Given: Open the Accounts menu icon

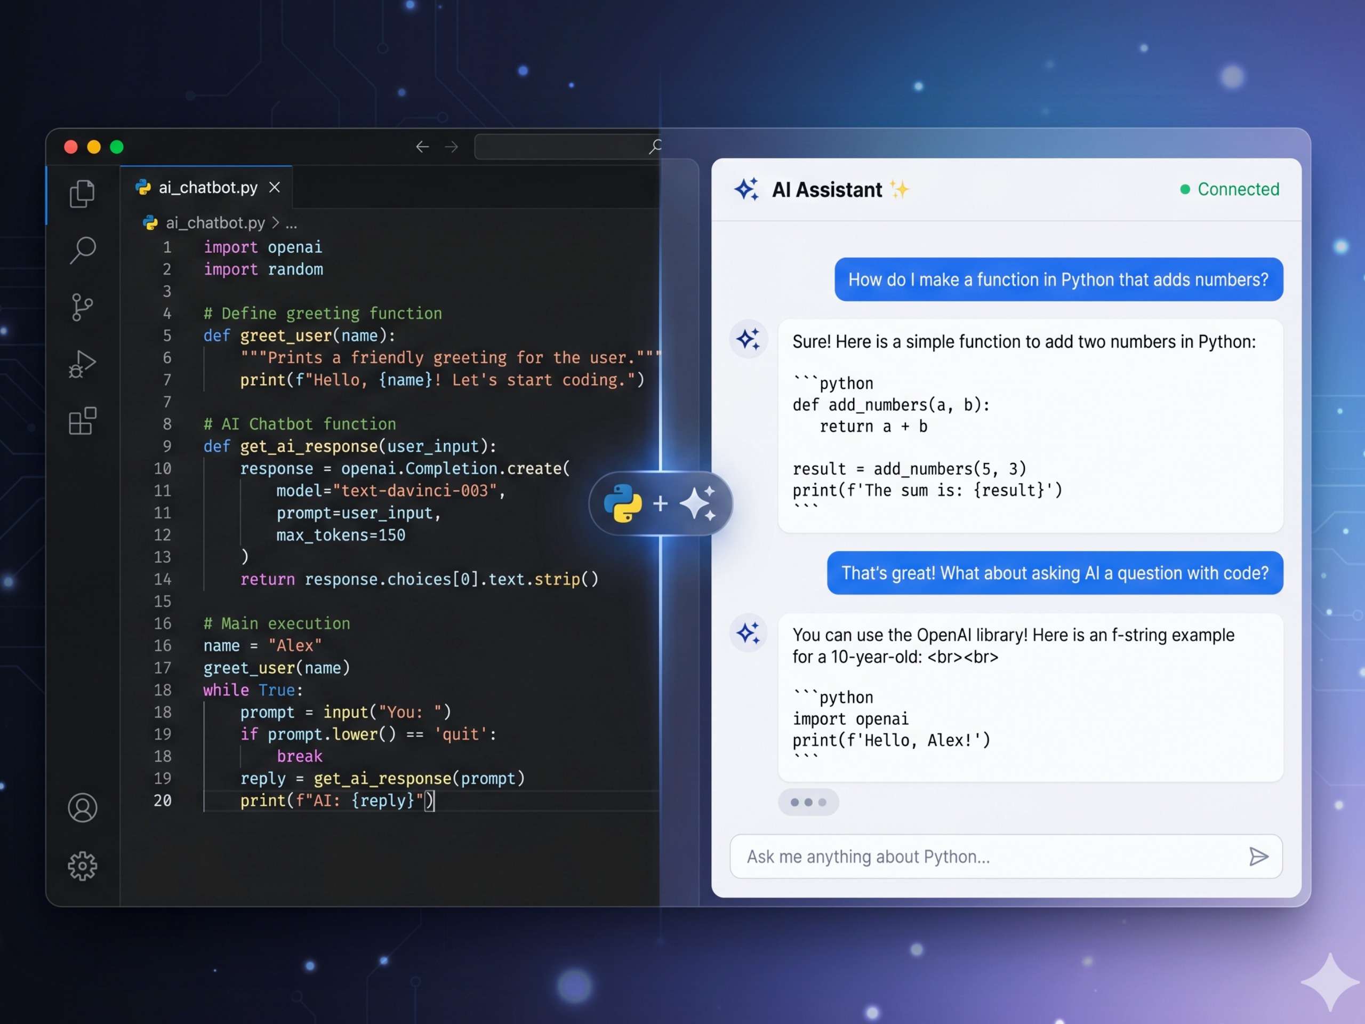Looking at the screenshot, I should tap(82, 808).
